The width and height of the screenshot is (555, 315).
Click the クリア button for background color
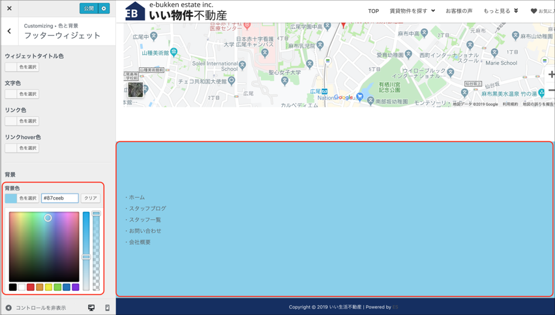pos(90,198)
